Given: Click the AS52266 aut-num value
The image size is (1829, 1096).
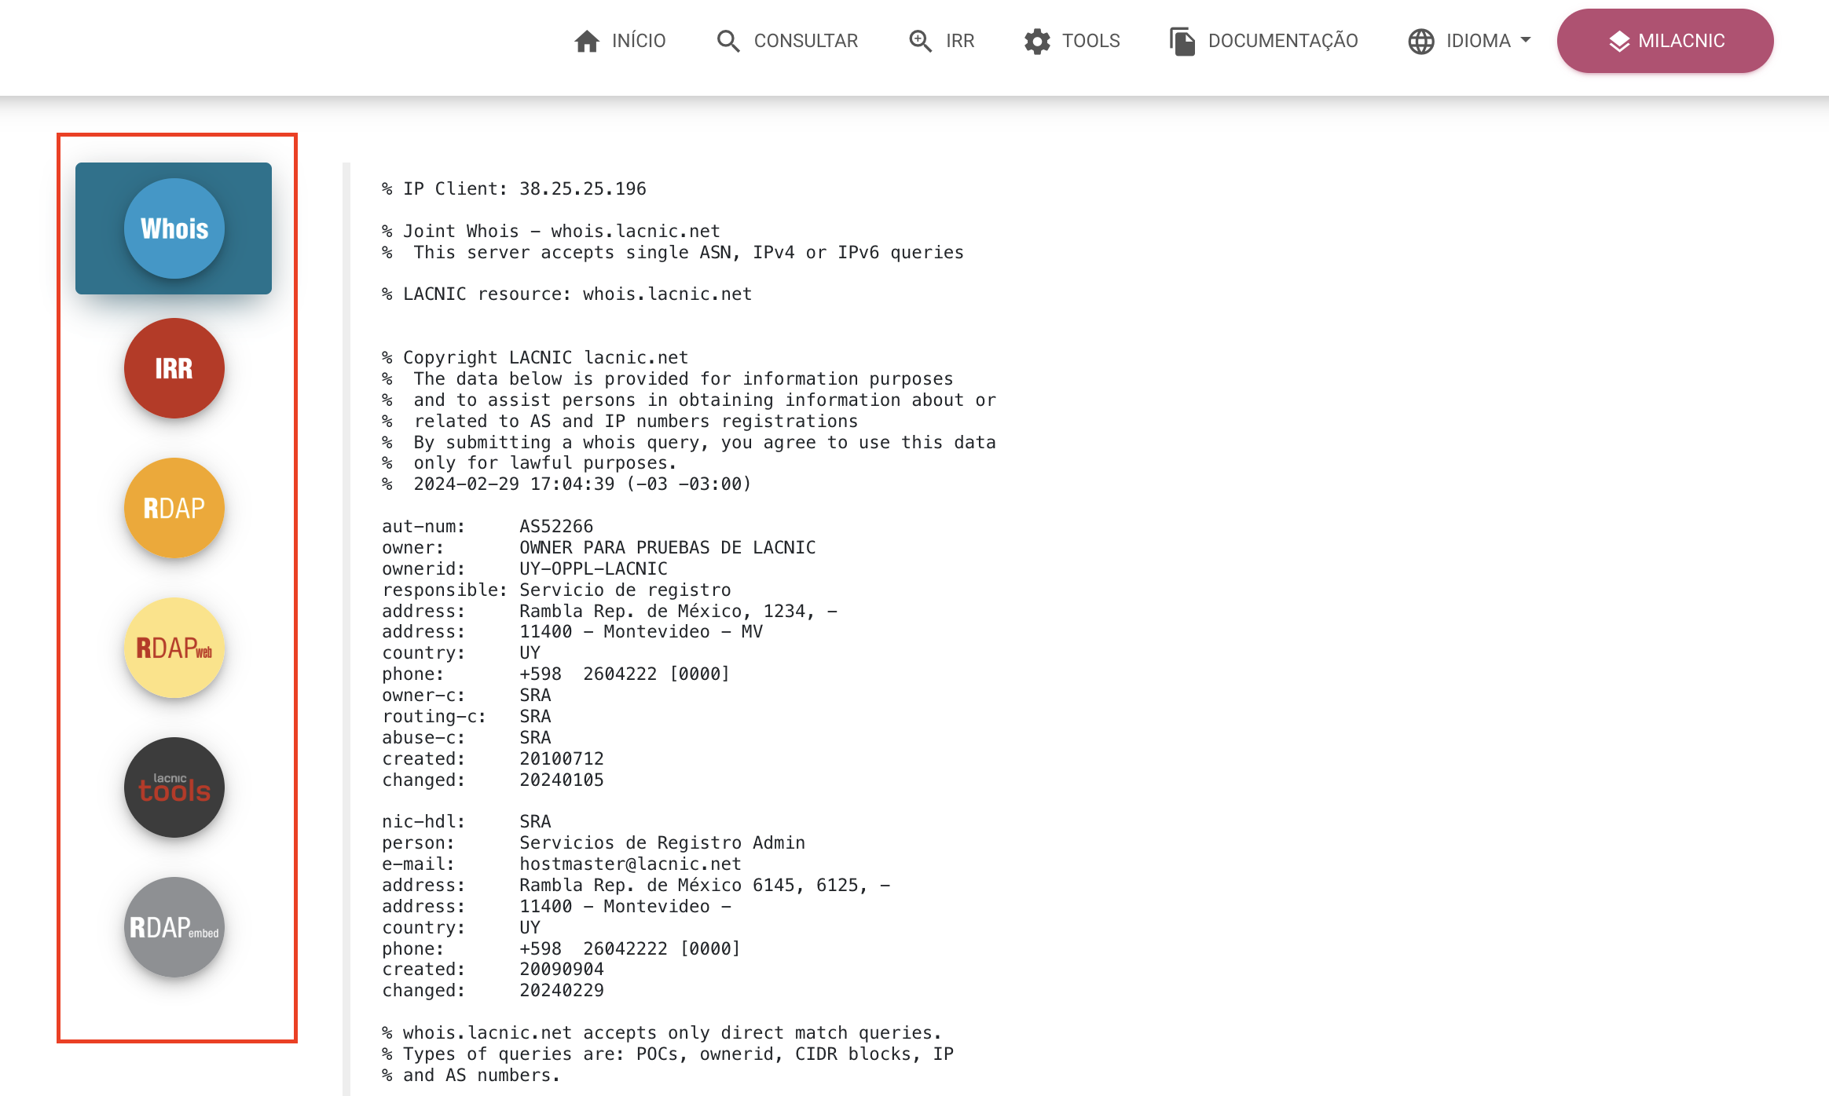Looking at the screenshot, I should point(555,526).
